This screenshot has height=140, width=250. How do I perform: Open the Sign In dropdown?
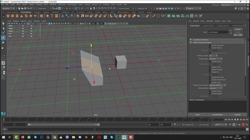(193, 9)
